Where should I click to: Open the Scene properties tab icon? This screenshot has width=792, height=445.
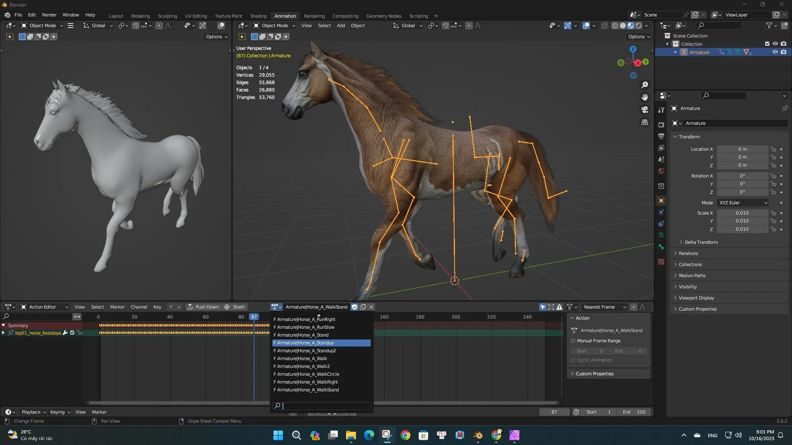click(661, 159)
